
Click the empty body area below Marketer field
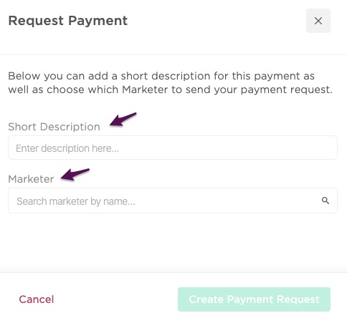[173, 242]
